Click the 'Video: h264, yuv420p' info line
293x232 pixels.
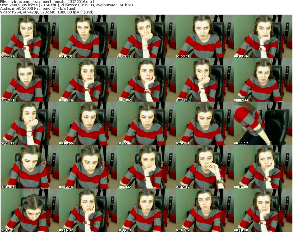[47, 12]
